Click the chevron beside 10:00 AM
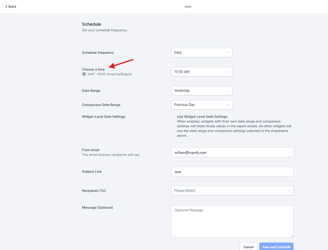This screenshot has width=328, height=250. tap(228, 72)
